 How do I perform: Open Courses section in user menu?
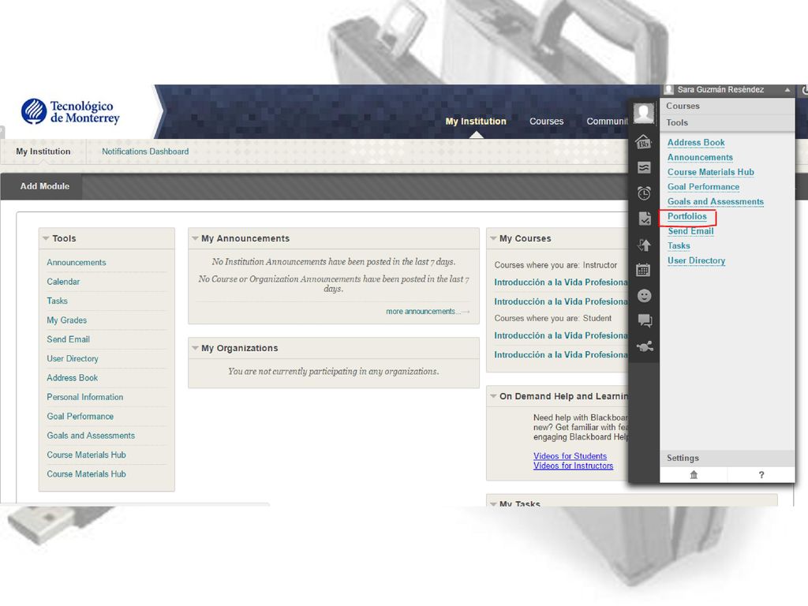tap(727, 107)
